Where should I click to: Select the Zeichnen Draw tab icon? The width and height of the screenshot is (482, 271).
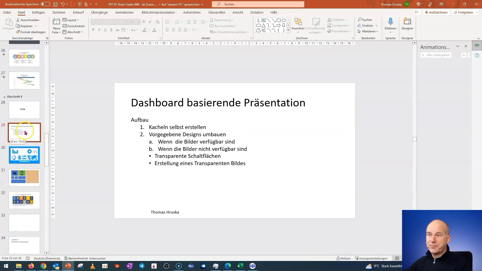(x=59, y=12)
